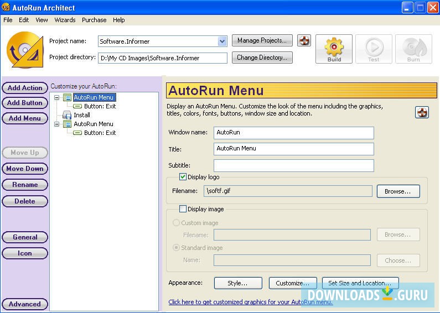Screen dimensions: 440x313
Task: Click the Customize appearance button
Action: tap(293, 283)
